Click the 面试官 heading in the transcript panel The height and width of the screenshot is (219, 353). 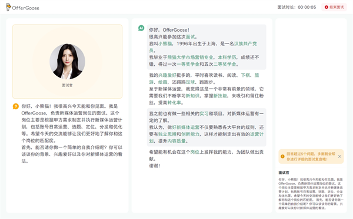tap(284, 173)
